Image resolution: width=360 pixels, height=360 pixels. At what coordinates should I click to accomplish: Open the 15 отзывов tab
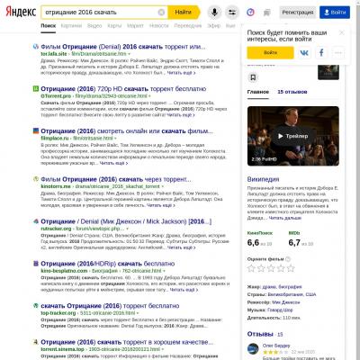pos(292,92)
